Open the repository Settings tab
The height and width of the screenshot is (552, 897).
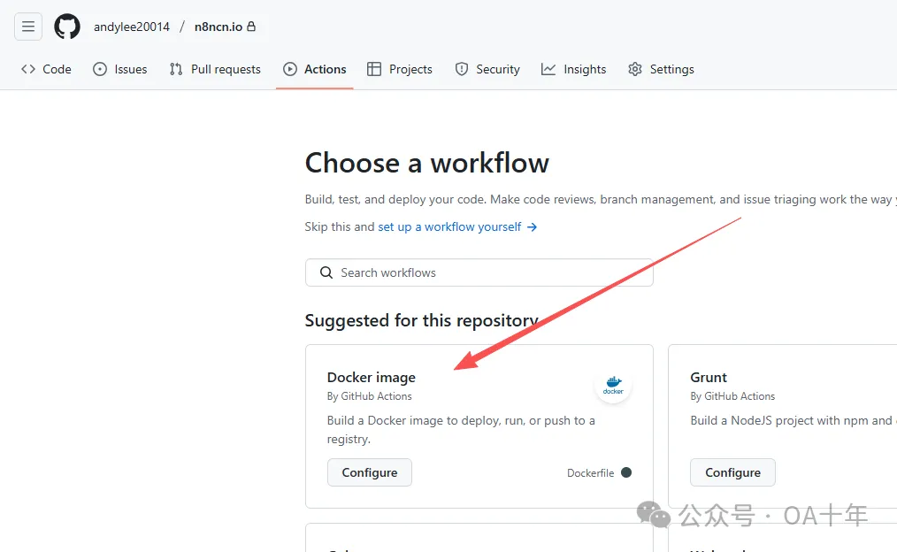click(662, 69)
